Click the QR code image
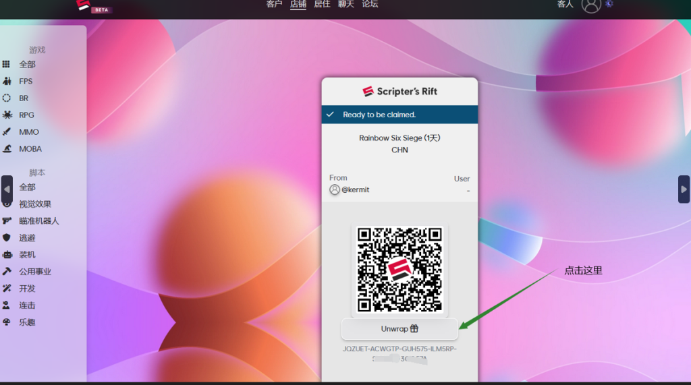 [399, 270]
